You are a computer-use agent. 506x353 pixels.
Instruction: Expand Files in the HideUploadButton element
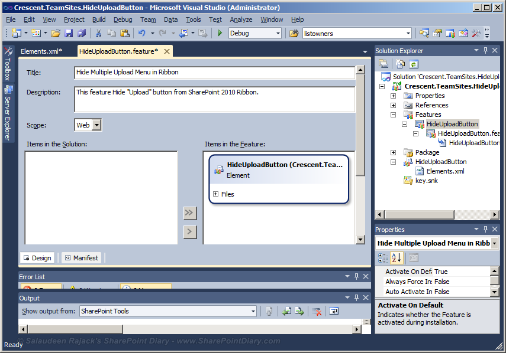coord(215,194)
